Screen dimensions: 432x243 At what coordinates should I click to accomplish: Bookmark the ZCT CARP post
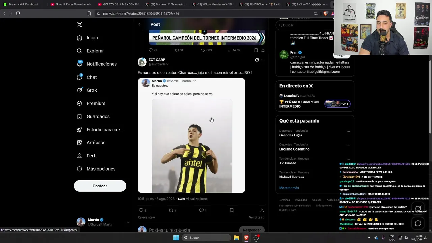(232, 210)
